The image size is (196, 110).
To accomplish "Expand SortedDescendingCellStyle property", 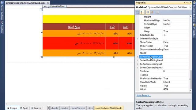I will tap(138, 64).
